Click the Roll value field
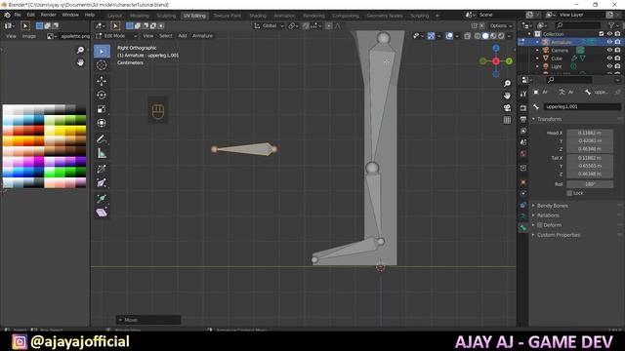Viewport: 625px width, 351px height. [x=590, y=184]
